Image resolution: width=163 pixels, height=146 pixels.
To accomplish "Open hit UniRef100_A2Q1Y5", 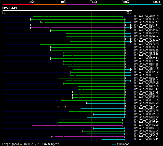I will click(x=146, y=16).
